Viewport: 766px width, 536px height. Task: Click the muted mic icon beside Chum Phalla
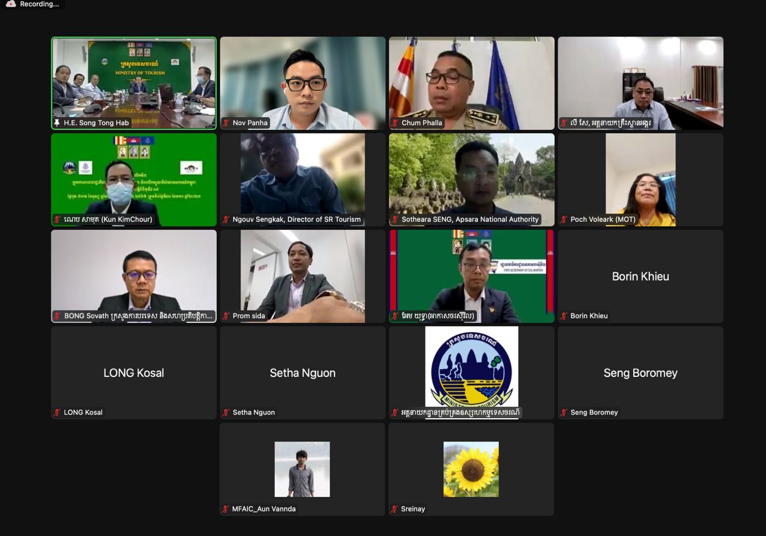pyautogui.click(x=395, y=123)
